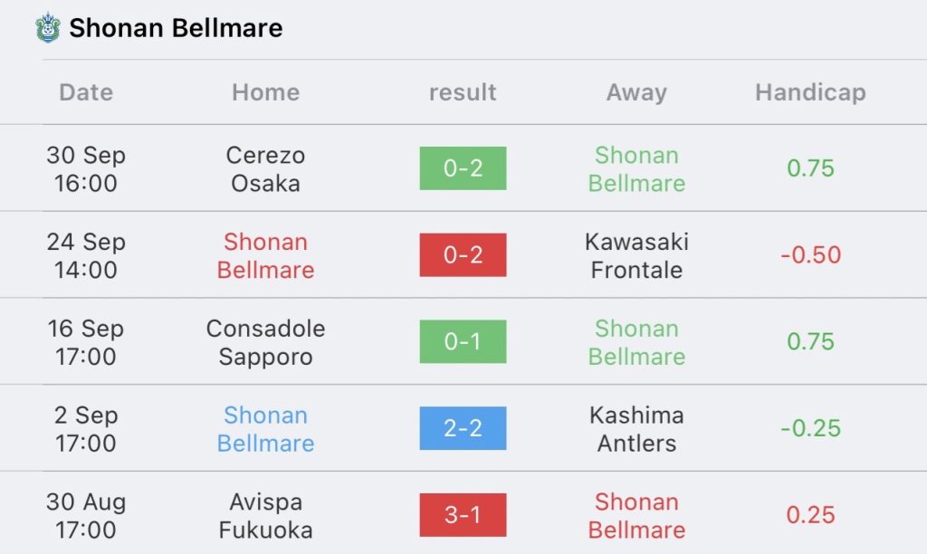Select the Date column header
Screen dimensions: 927x554
(86, 92)
